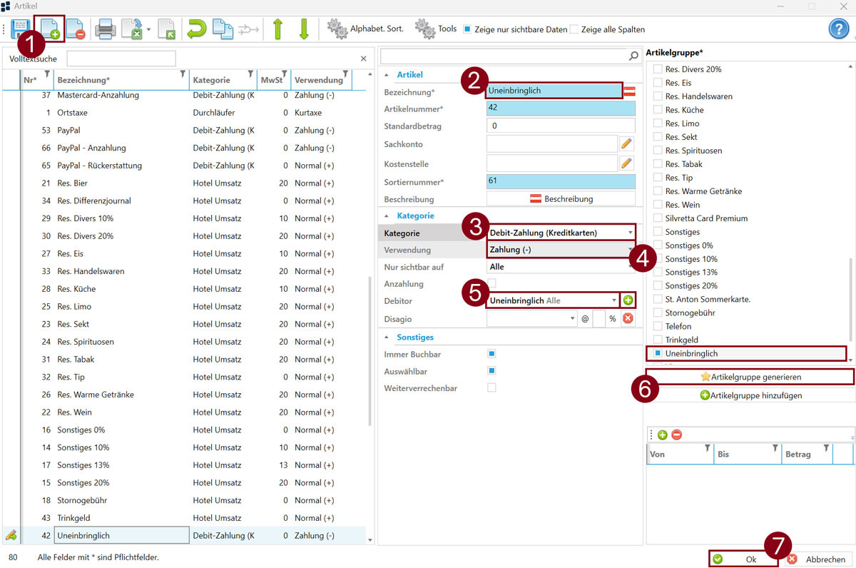Open the blue help question mark
The height and width of the screenshot is (568, 856).
coord(838,29)
